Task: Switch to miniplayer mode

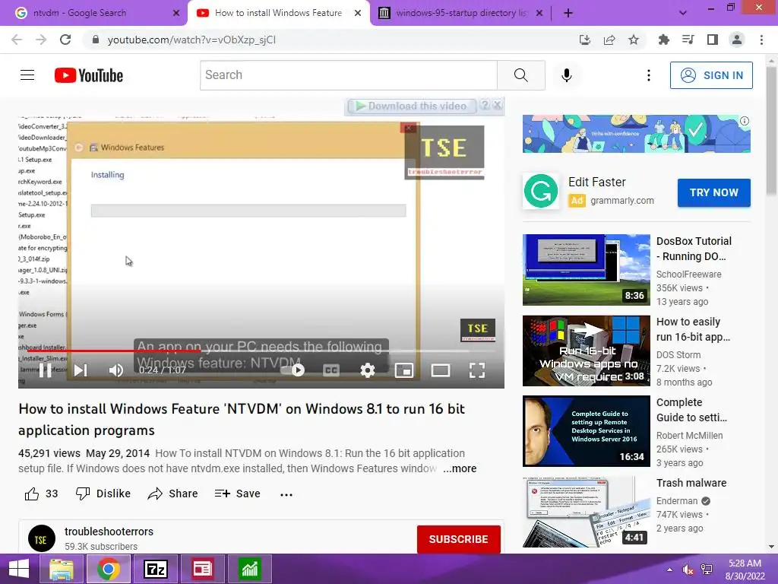Action: tap(404, 370)
